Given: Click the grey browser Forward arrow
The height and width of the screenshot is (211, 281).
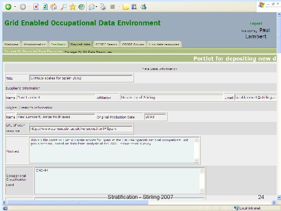Looking at the screenshot, I should click(23, 7).
